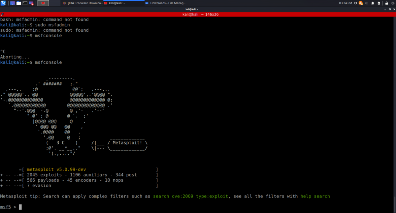The width and height of the screenshot is (396, 213).
Task: Switch to IDA Freeware Download Firefox window
Action: point(83,3)
